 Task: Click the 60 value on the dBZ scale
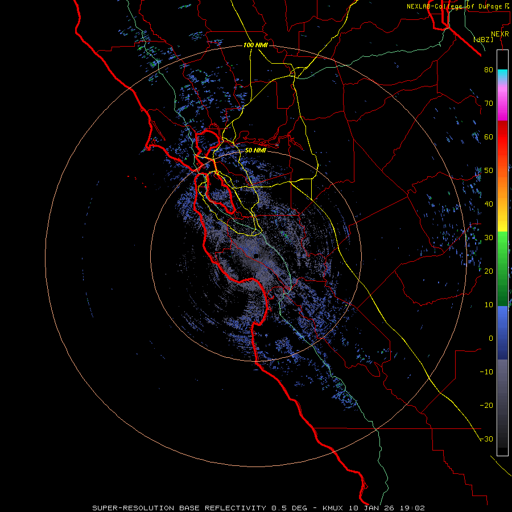(489, 137)
